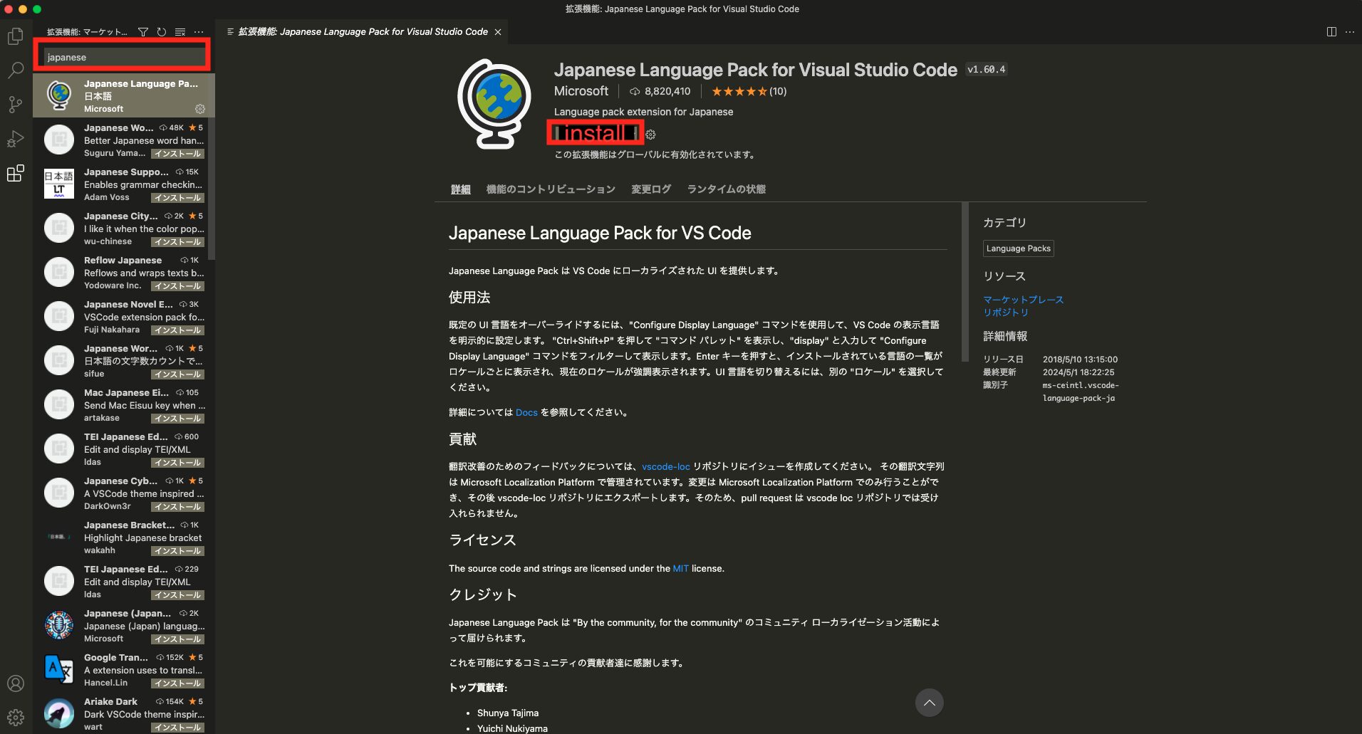Open editor more actions ellipsis
1362x734 pixels.
1349,32
